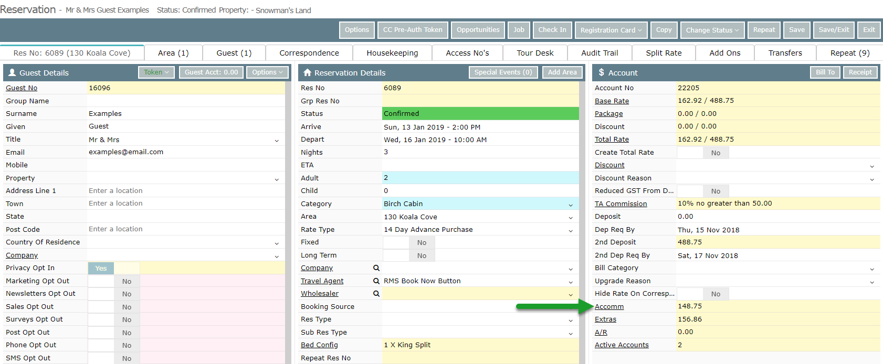Toggle Sales Opt Out switch

point(114,307)
